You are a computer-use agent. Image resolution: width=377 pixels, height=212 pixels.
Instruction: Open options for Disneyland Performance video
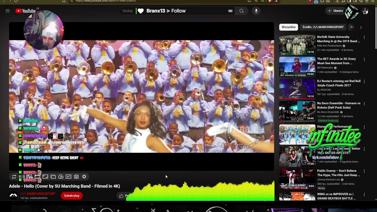364,127
